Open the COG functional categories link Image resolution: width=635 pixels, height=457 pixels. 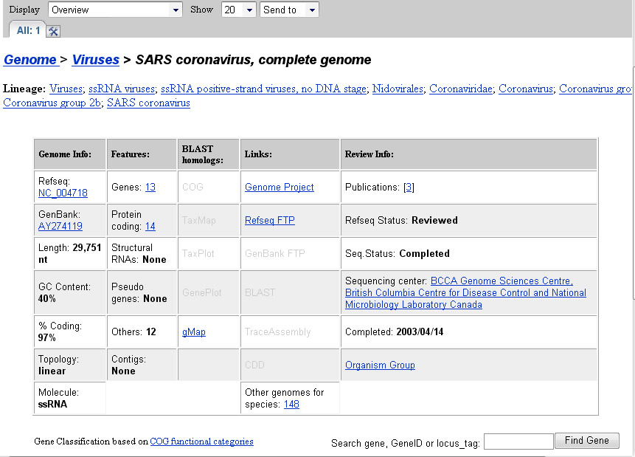[x=201, y=441]
